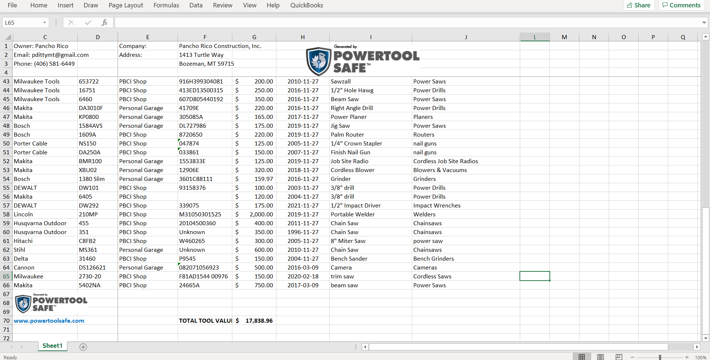Open the File menu
Screen dimensions: 710x360
coord(12,5)
